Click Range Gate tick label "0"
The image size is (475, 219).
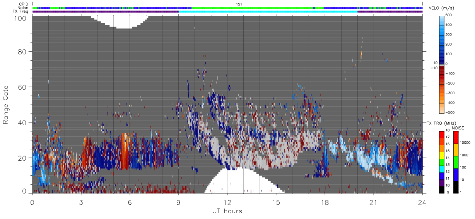point(24,191)
